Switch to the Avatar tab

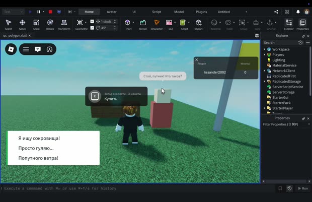click(x=111, y=12)
